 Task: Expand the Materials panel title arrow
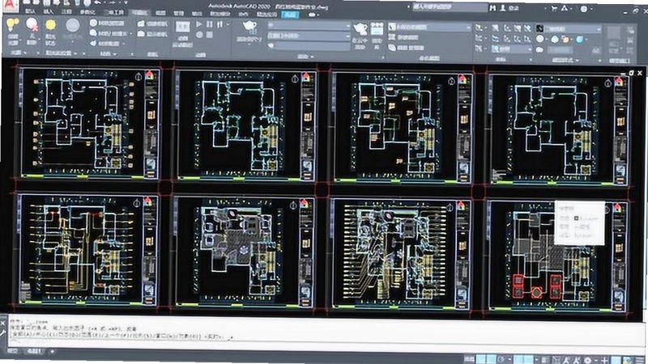coord(114,54)
